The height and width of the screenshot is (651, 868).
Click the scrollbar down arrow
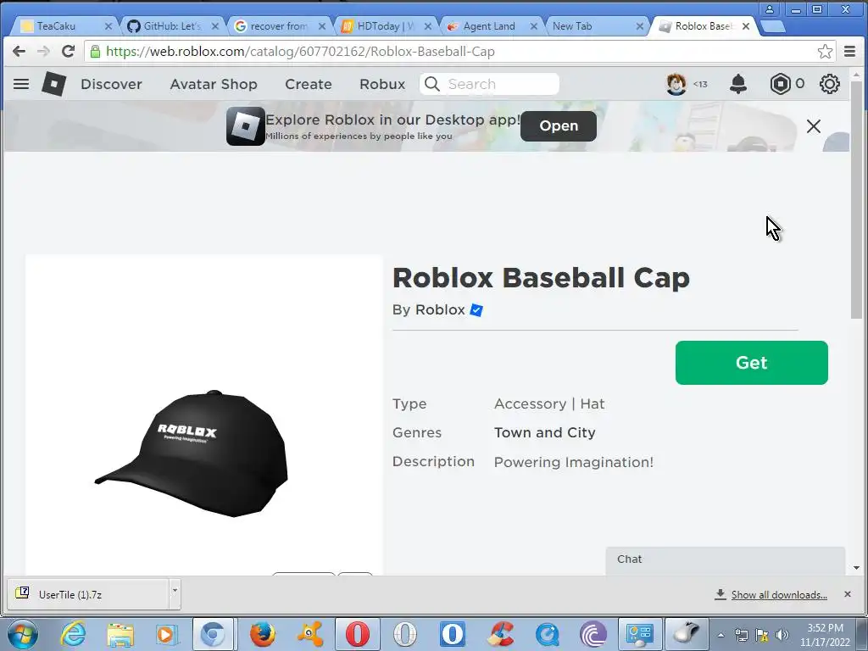(856, 567)
